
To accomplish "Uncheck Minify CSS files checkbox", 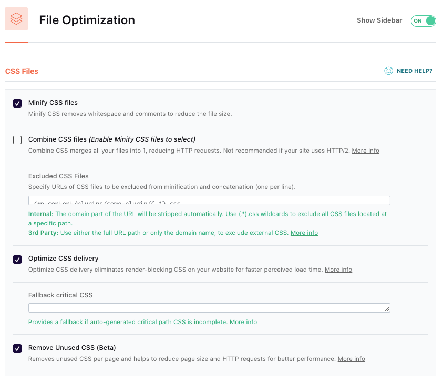I will (x=17, y=103).
